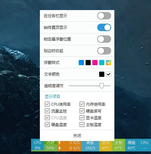The height and width of the screenshot is (154, 151).
Task: Select black 文字颜色 swatch
Action: coord(102,74)
